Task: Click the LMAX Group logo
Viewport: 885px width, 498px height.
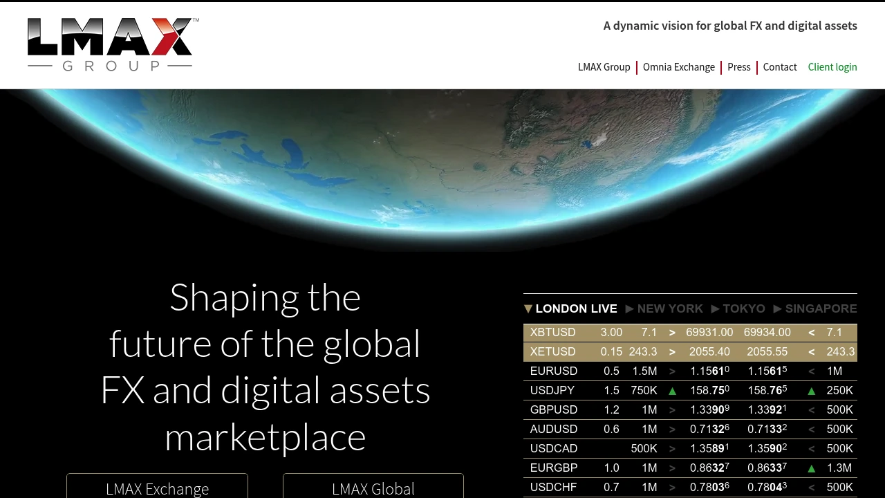Action: [113, 44]
